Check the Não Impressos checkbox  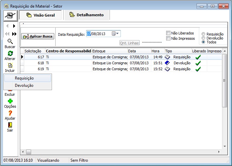coord(168,38)
